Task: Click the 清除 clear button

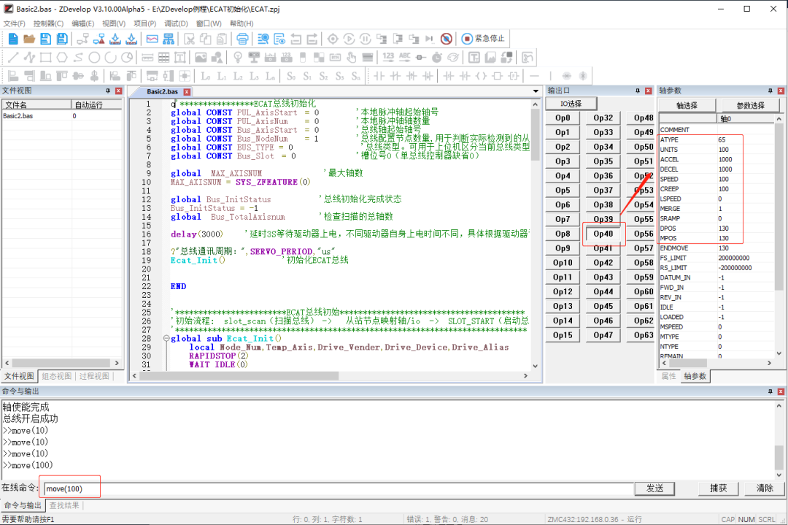Action: tap(764, 488)
